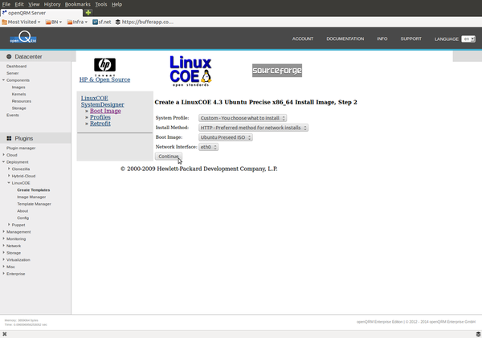Expand the Misc plugin group
This screenshot has height=338, width=482.
4,267
